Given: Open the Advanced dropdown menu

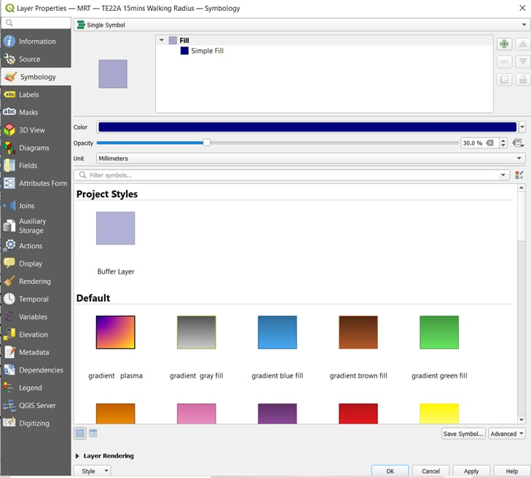Looking at the screenshot, I should pos(507,434).
